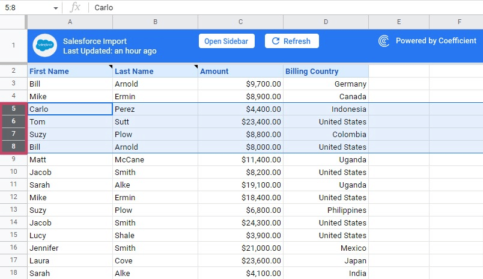Select the $8,000.00 amount cell
Screen dimensions: 483x279
point(240,147)
